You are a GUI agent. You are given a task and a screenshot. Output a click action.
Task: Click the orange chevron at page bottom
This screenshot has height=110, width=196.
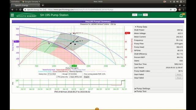click(x=97, y=109)
